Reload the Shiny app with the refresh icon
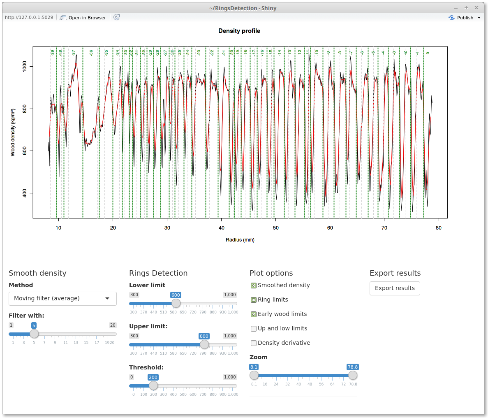This screenshot has height=418, width=488. tap(116, 17)
